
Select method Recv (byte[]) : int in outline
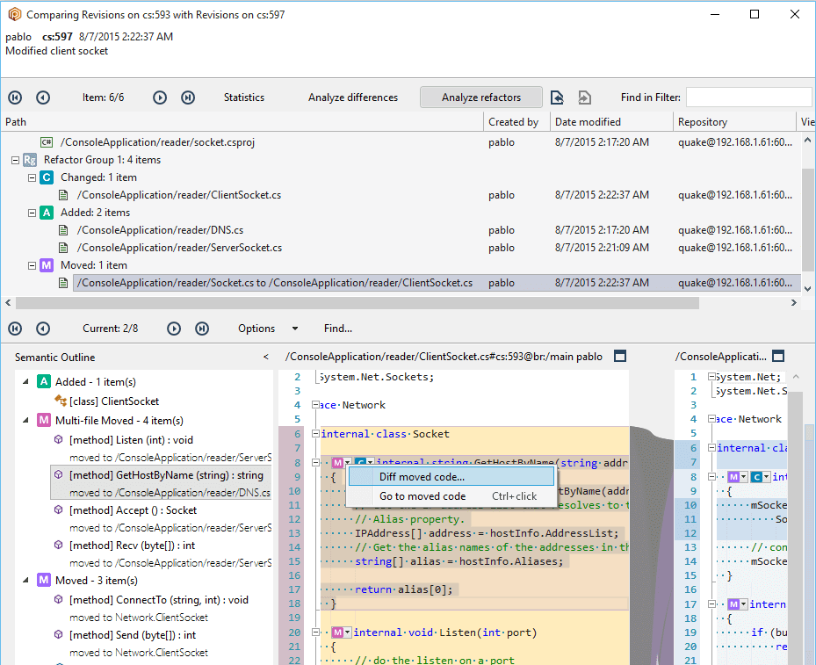tap(132, 546)
